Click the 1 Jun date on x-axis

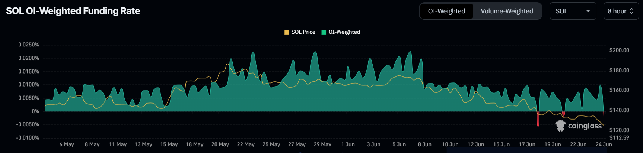click(x=348, y=144)
